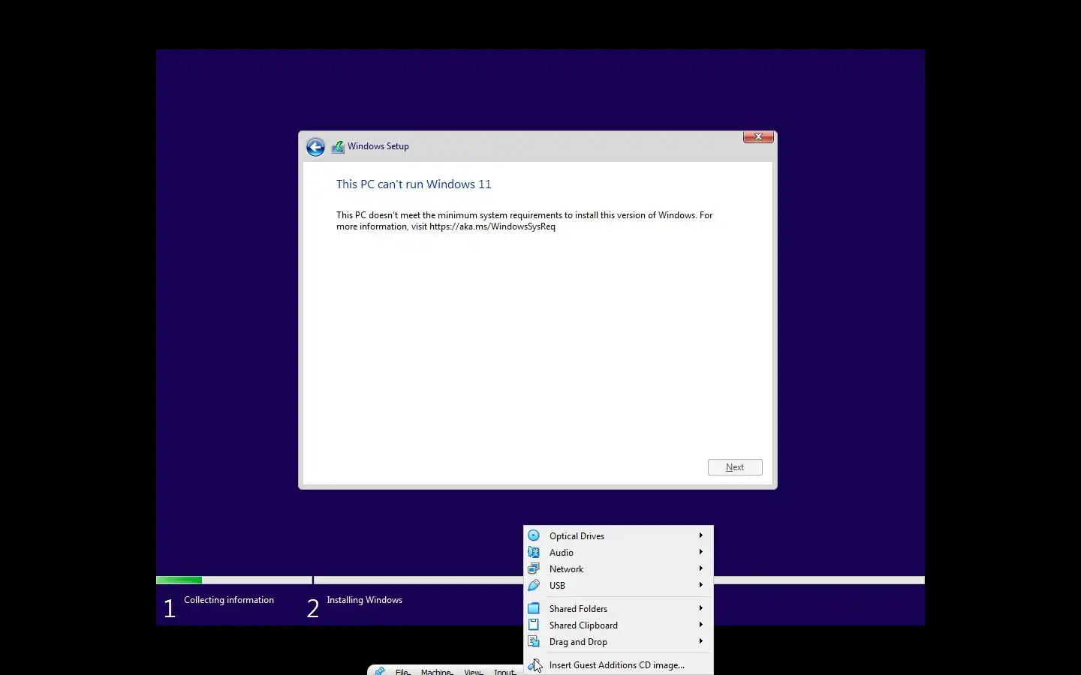Expand the Shared Clipboard submenu arrow
This screenshot has height=675, width=1081.
pos(700,625)
